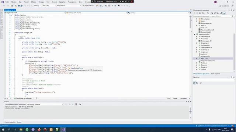The width and height of the screenshot is (236, 132).
Task: Expand the MoneySystem folder in Solution Explorer
Action: pos(197,19)
